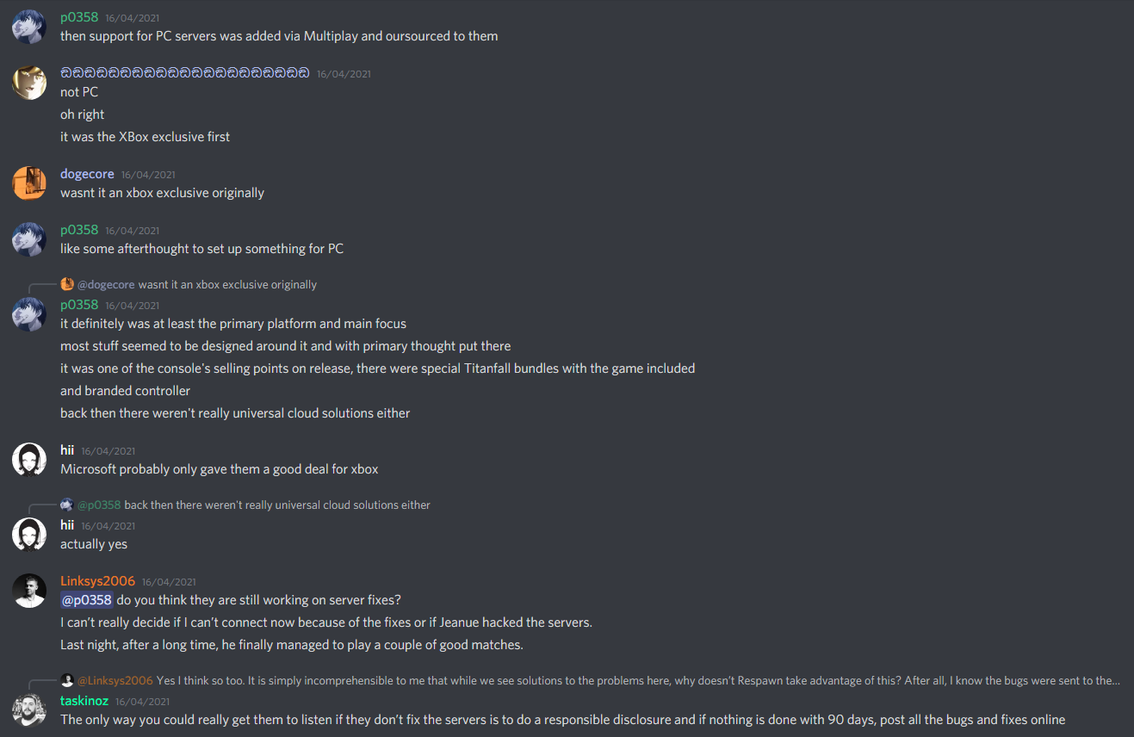Screen dimensions: 1134x737
Task: Click the avatar beside the symbol-named user
Action: (29, 83)
